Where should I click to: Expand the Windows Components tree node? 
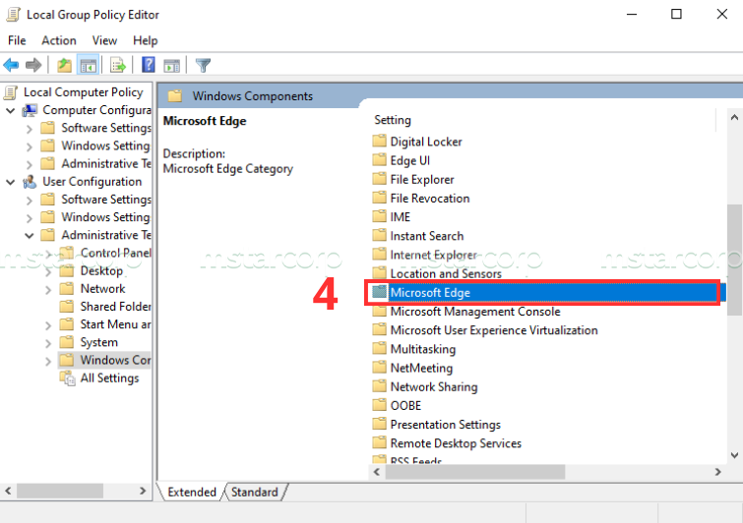pos(48,361)
